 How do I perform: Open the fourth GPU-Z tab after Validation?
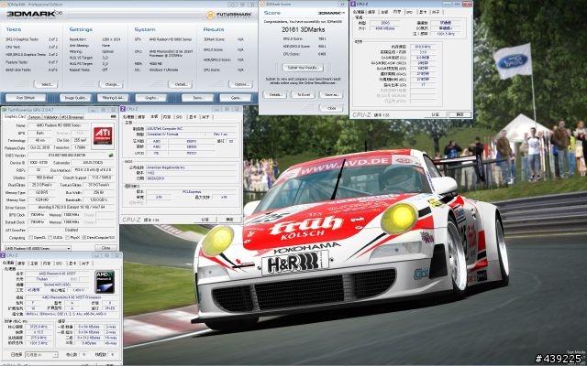coord(72,117)
